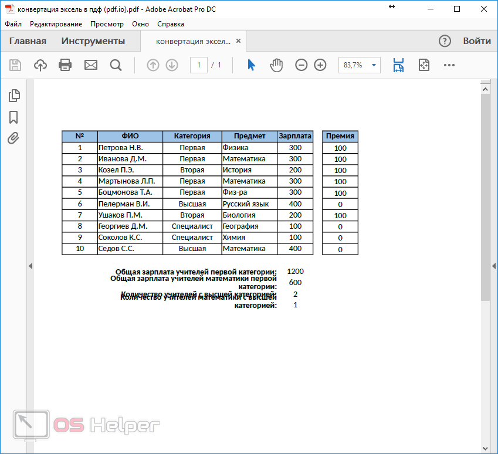Open the search magnifier tool
This screenshot has width=498, height=454.
116,65
